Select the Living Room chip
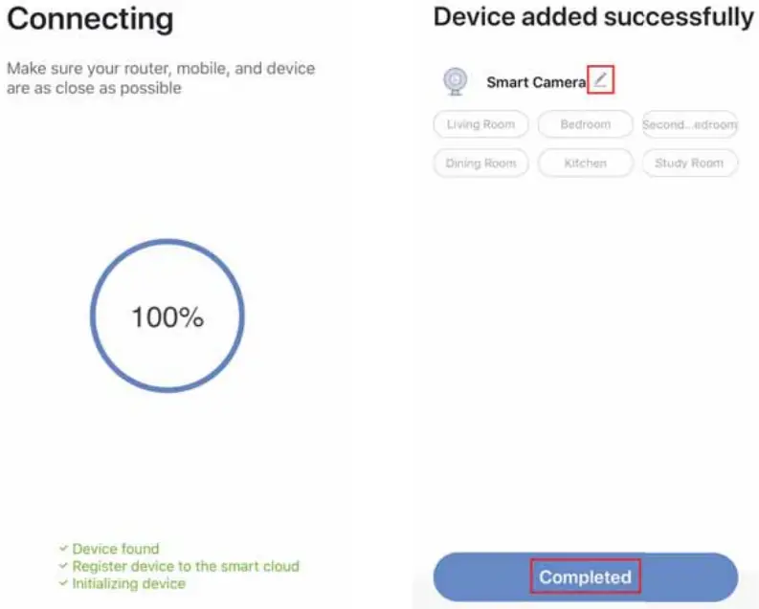The width and height of the screenshot is (759, 609). 480,124
